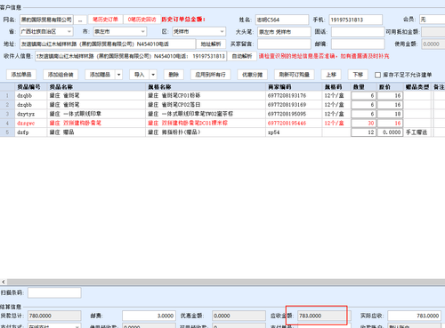This screenshot has height=328, width=445.
Task: Click the price cell showing 0.0000 in row 5
Action: click(x=390, y=132)
